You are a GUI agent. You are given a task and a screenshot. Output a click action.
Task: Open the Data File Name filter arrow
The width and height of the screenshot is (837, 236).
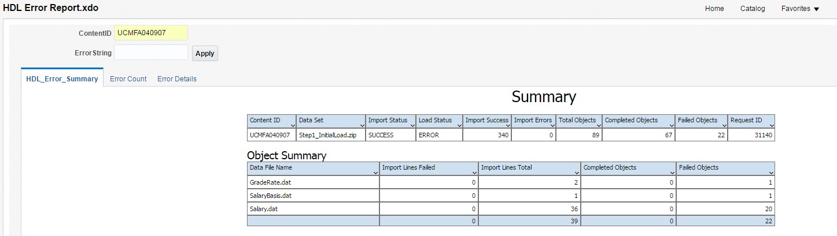[x=375, y=172]
